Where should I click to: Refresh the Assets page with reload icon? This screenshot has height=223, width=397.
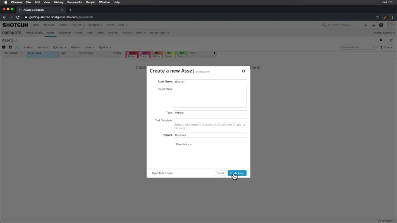[x=391, y=40]
